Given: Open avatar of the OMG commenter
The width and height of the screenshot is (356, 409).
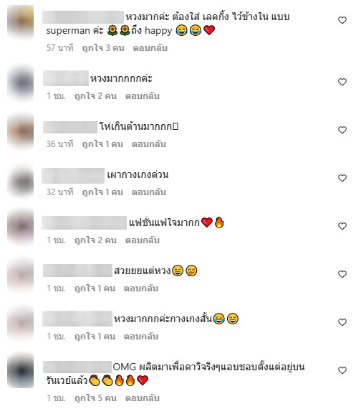Looking at the screenshot, I should 21,371.
